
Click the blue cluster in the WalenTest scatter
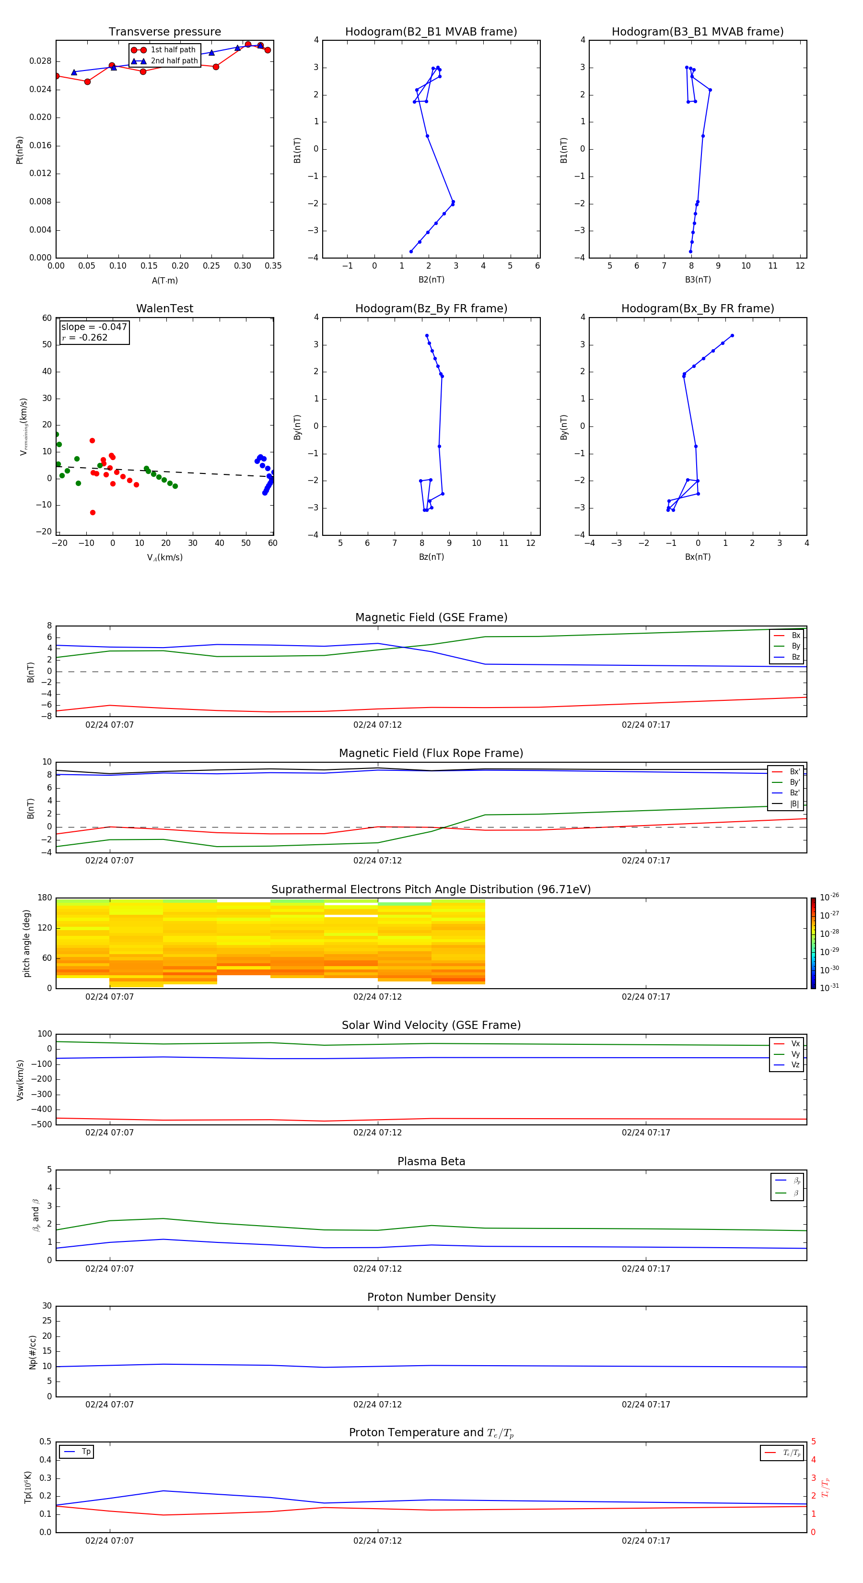click(x=265, y=474)
